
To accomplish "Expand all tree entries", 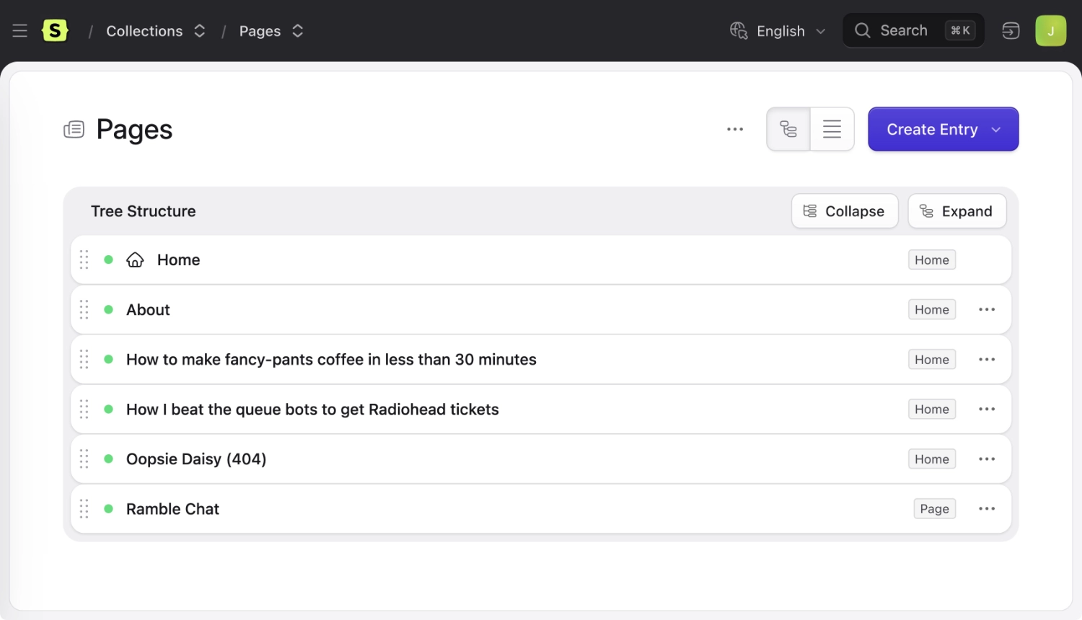I will [x=956, y=211].
